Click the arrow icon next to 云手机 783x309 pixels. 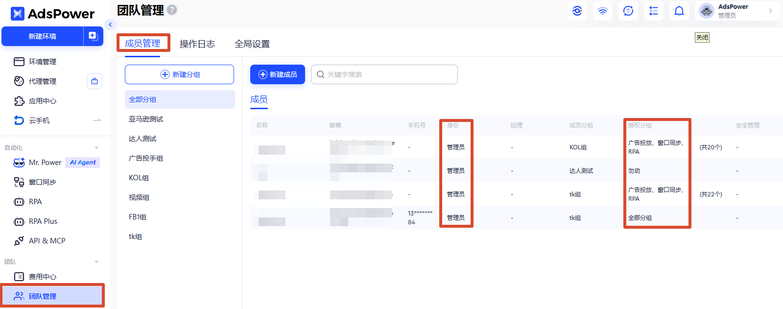point(97,120)
